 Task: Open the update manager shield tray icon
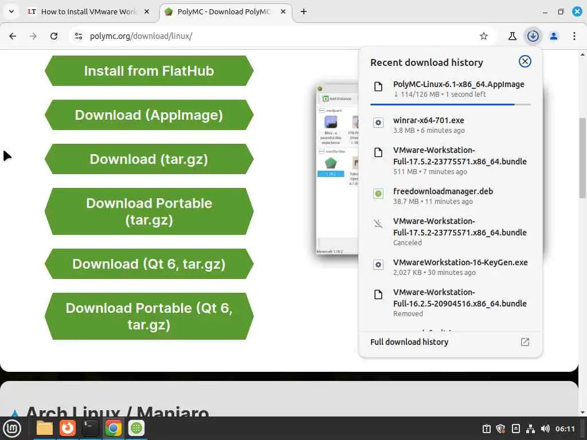501,429
